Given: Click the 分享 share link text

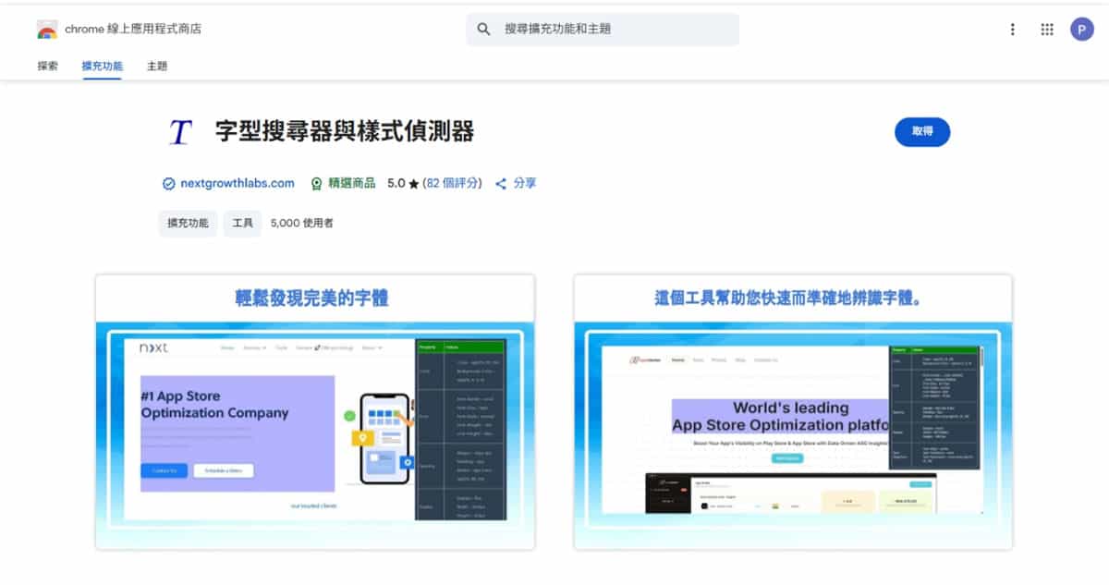Looking at the screenshot, I should click(525, 184).
